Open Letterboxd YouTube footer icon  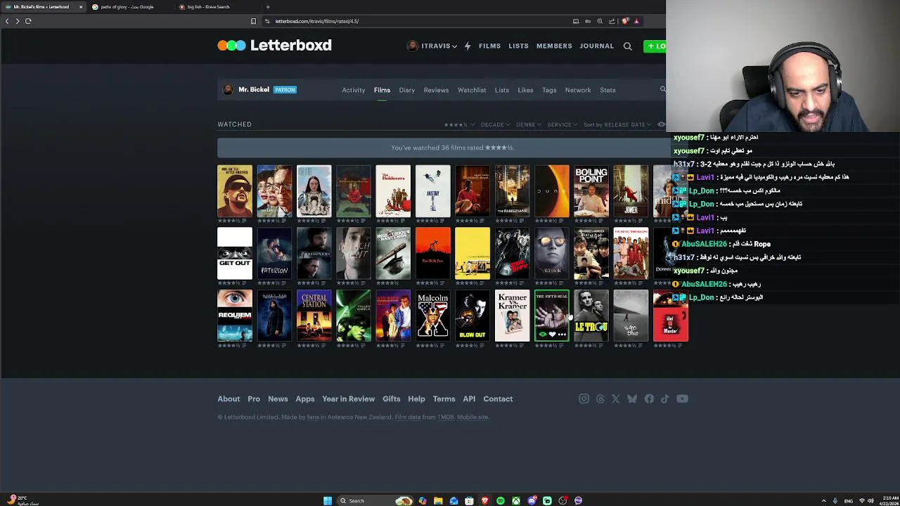point(682,399)
